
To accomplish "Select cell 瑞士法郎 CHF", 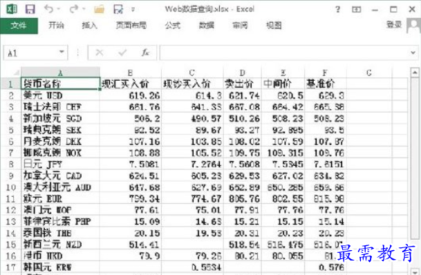I will click(x=60, y=107).
